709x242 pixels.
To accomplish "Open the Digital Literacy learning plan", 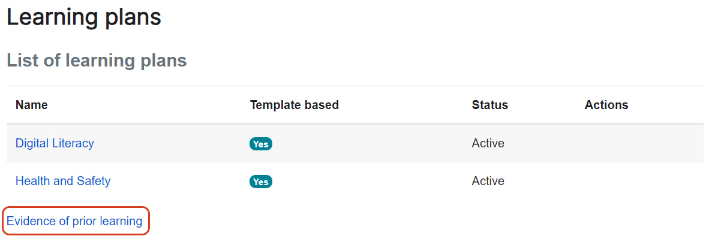I will 55,143.
